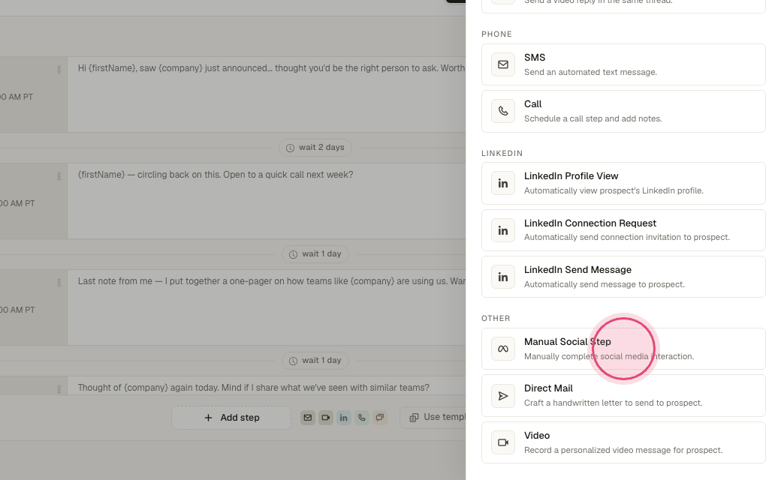
Task: Click 'Automatically view prospect's LinkedIn profile.' text
Action: click(x=614, y=190)
